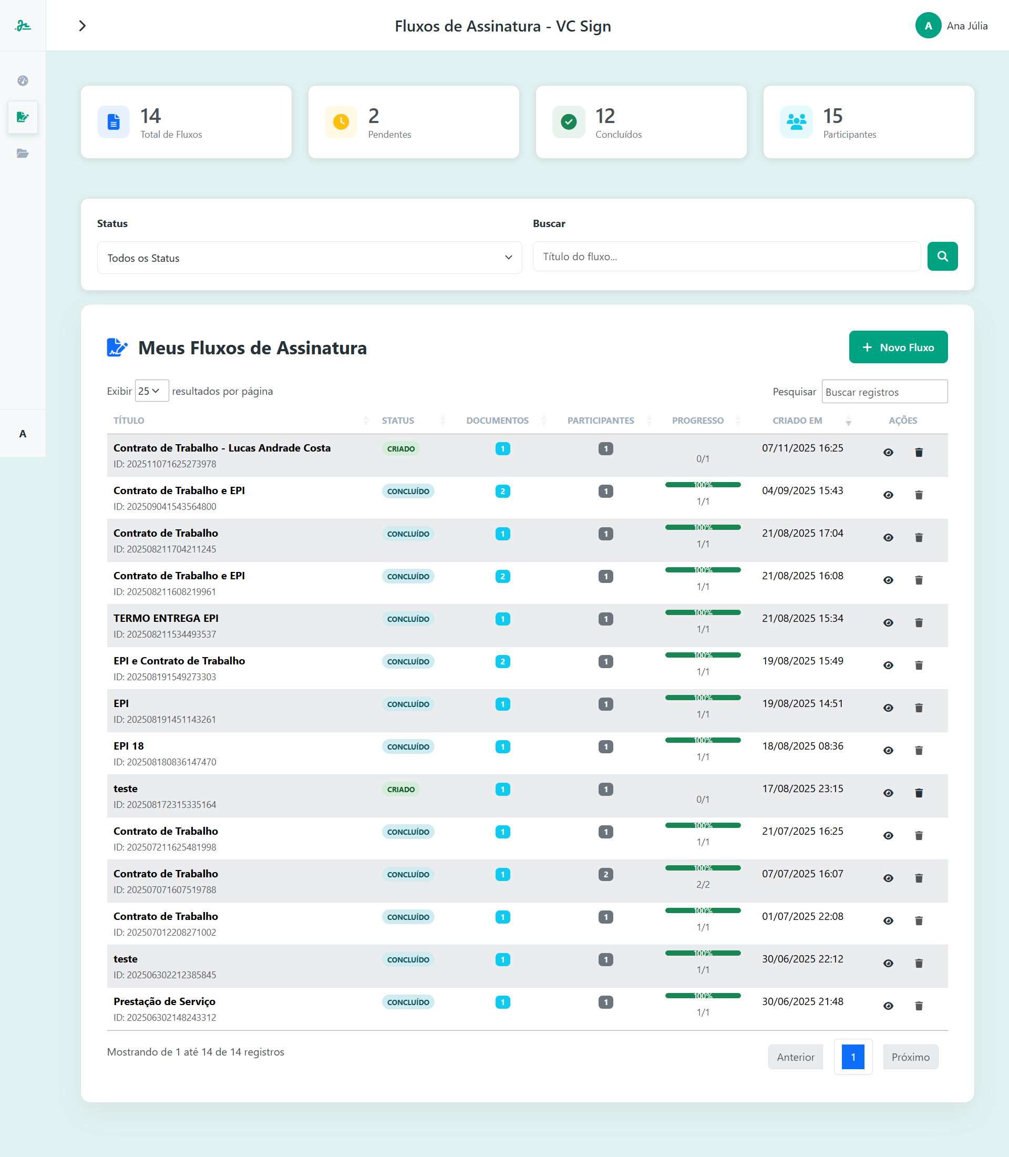Select the signature flows sidebar icon
This screenshot has width=1009, height=1157.
coord(23,117)
